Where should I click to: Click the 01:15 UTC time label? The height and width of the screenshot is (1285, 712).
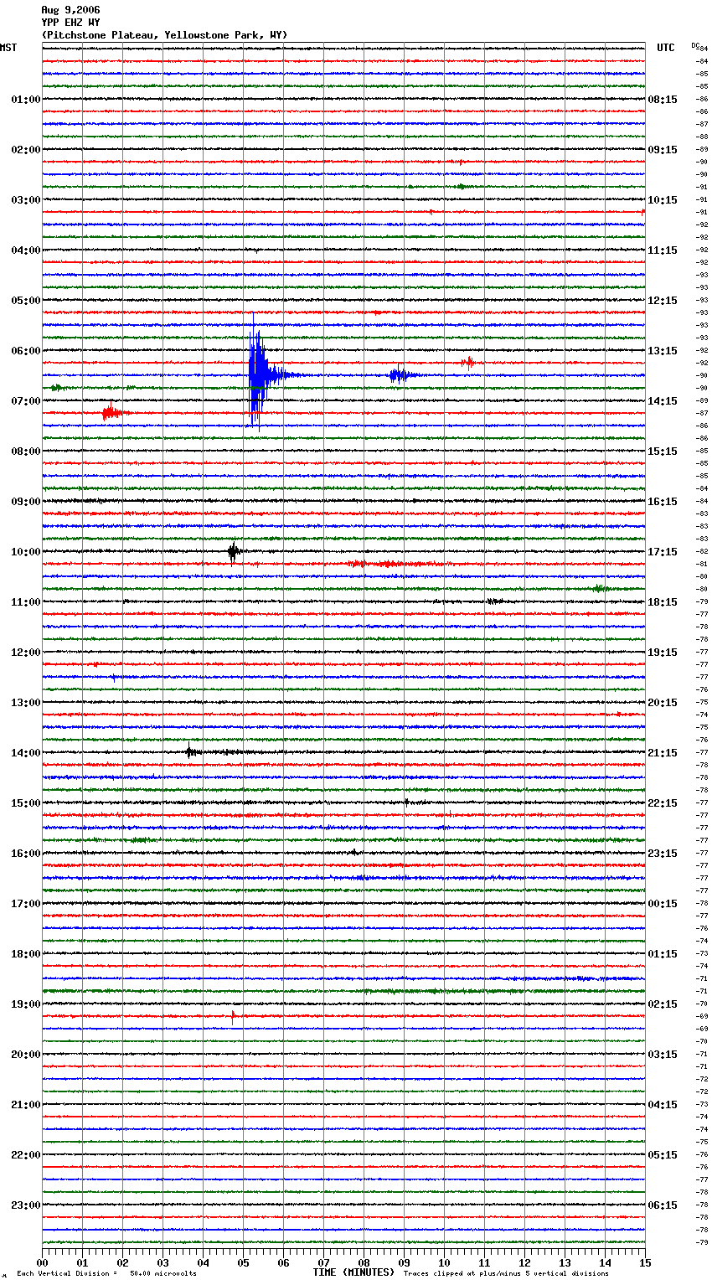pyautogui.click(x=663, y=954)
